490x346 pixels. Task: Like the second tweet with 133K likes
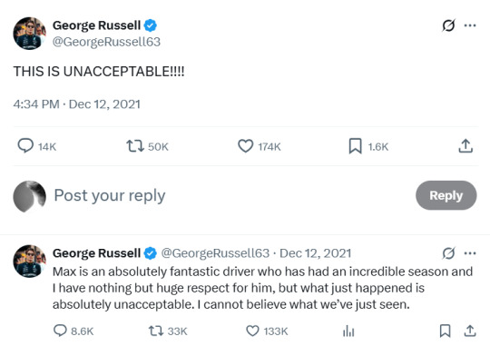(252, 331)
